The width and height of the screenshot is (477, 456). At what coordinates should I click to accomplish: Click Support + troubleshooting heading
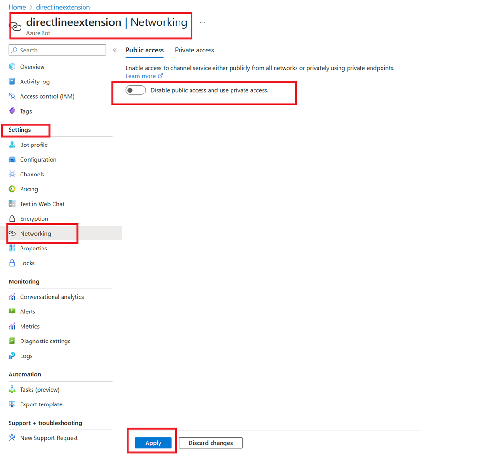point(45,423)
